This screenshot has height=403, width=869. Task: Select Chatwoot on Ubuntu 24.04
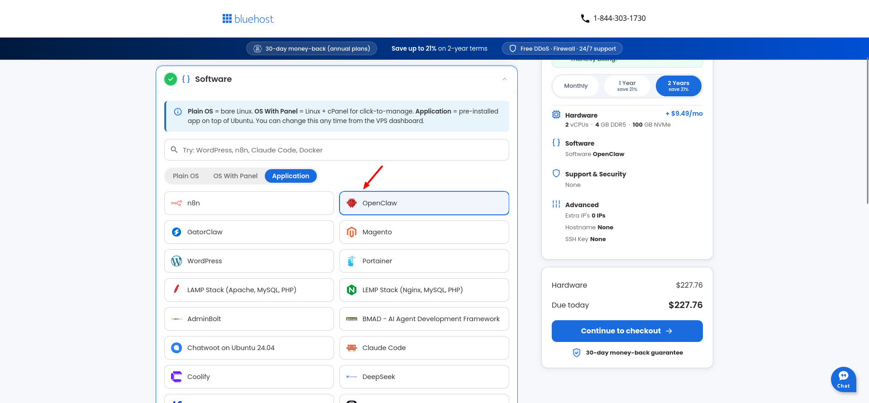[249, 348]
